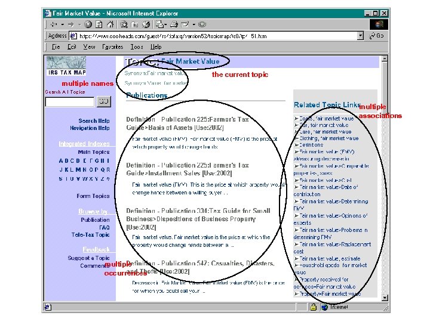Select index letter A

61,161
